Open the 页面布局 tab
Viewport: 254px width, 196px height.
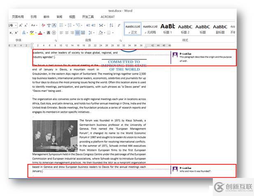click(18, 17)
